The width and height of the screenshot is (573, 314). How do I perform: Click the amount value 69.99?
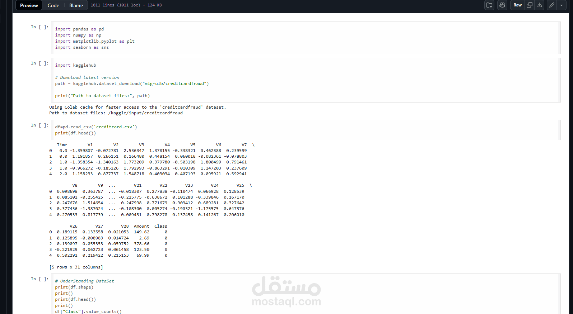[143, 255]
